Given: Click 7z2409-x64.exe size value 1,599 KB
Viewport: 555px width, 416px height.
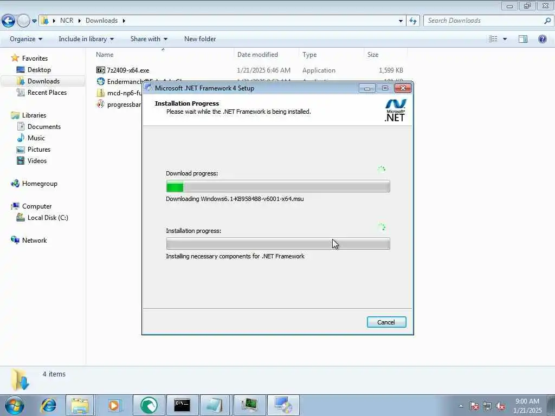Looking at the screenshot, I should (x=391, y=70).
